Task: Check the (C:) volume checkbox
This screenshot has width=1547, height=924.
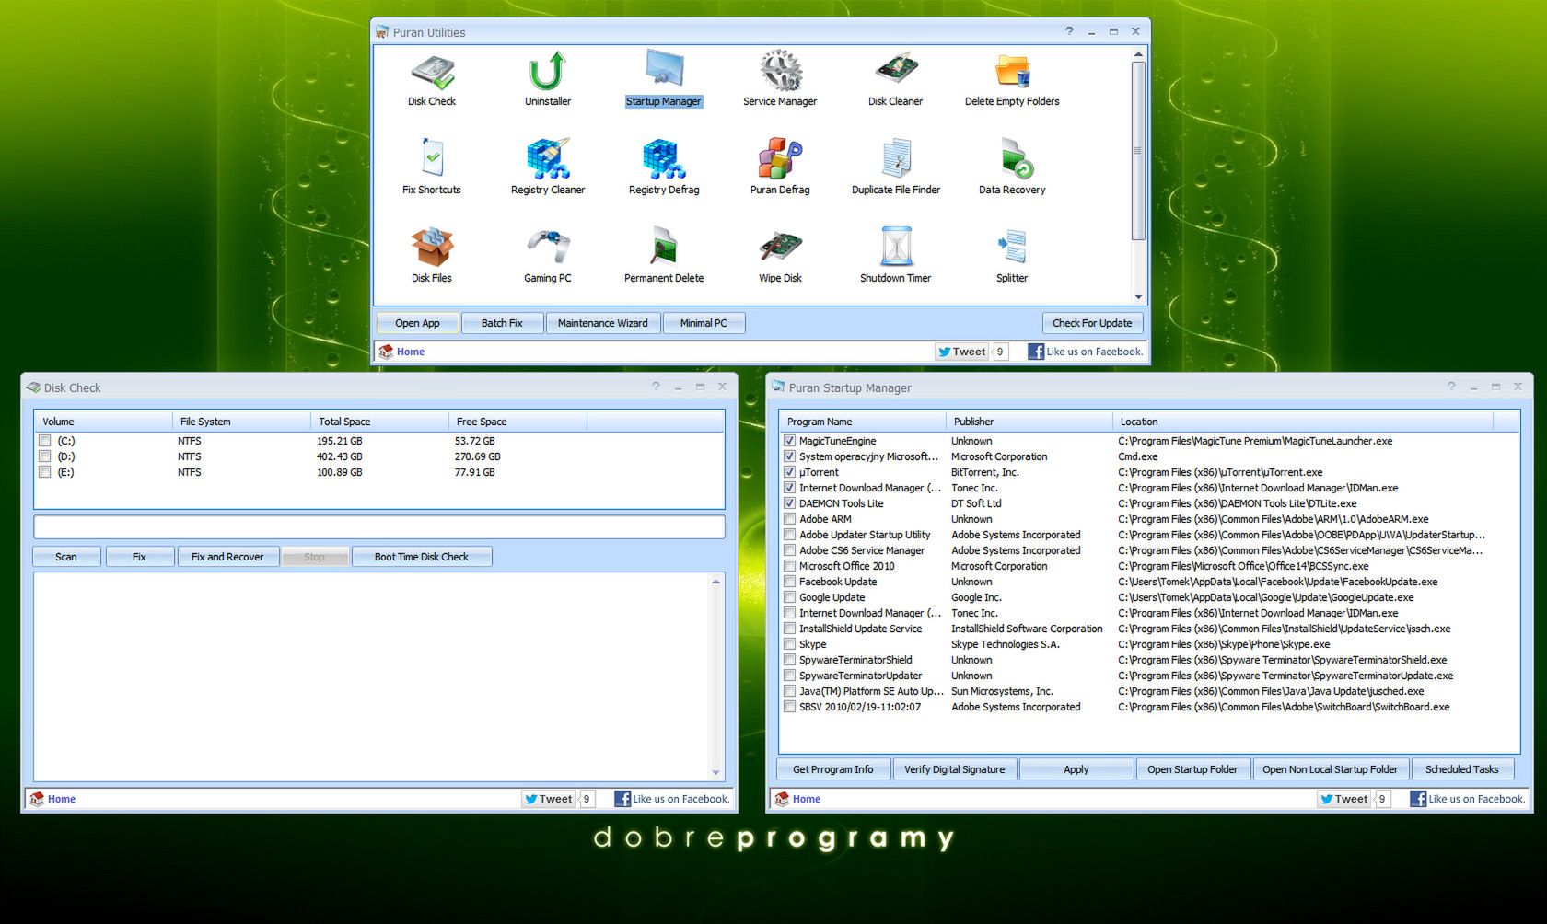Action: tap(44, 441)
